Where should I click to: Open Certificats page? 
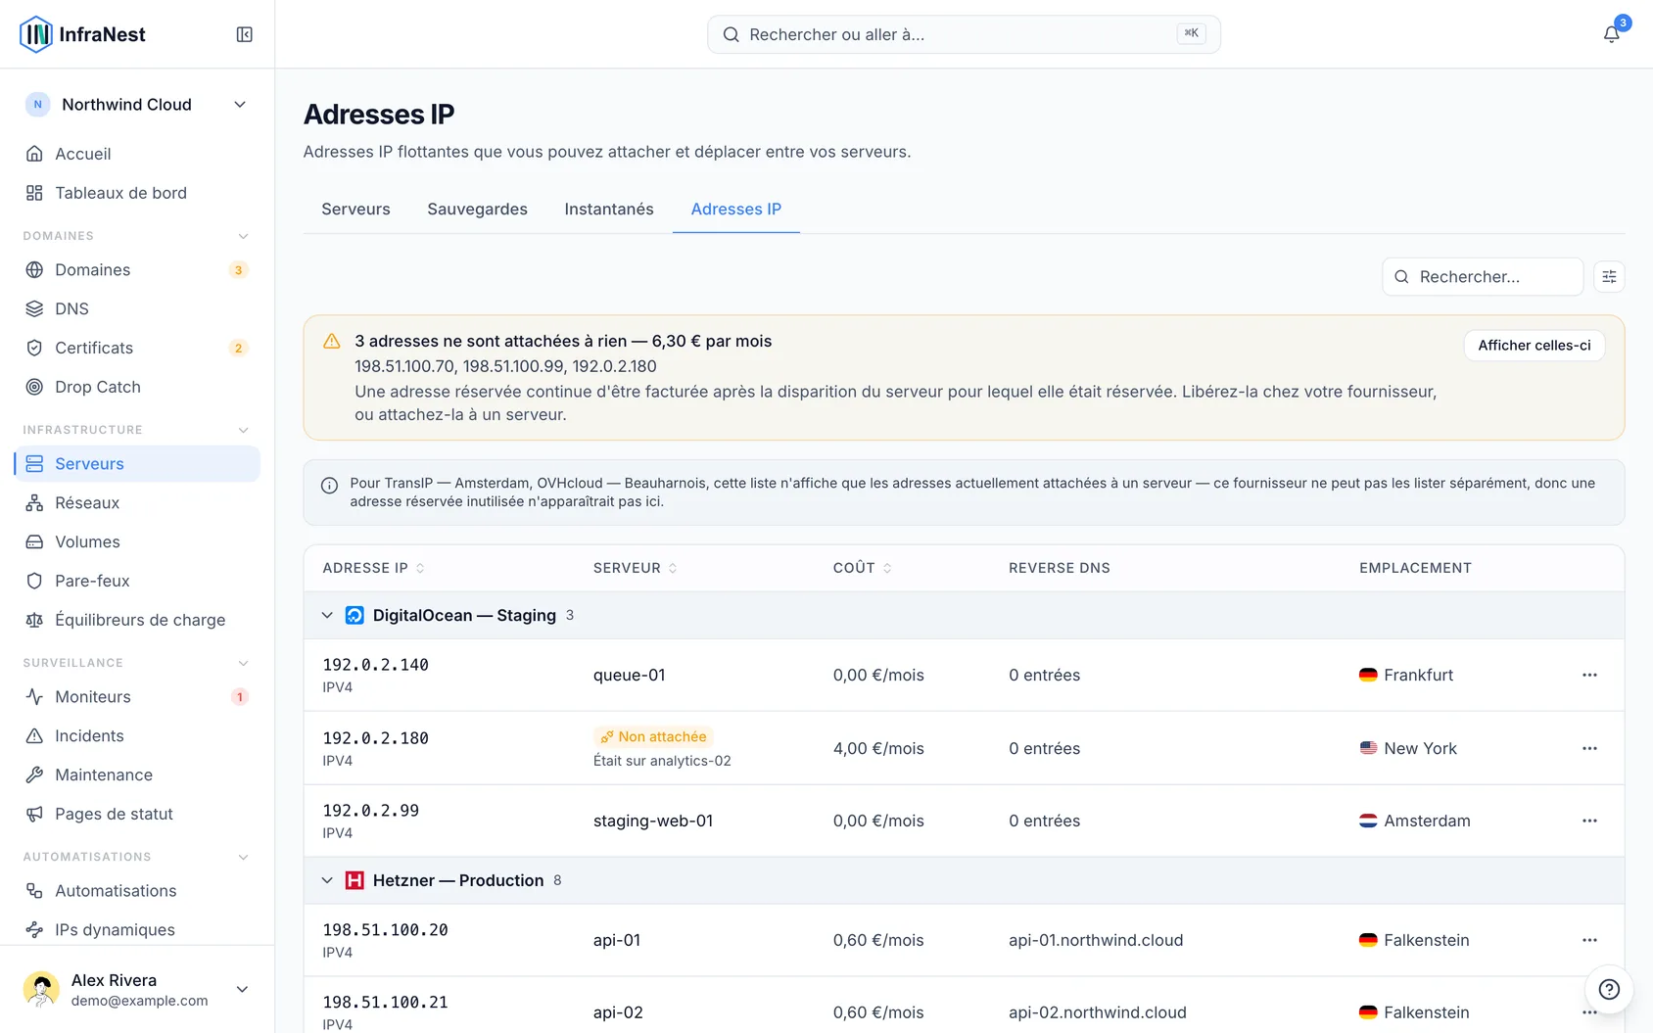coord(137,348)
